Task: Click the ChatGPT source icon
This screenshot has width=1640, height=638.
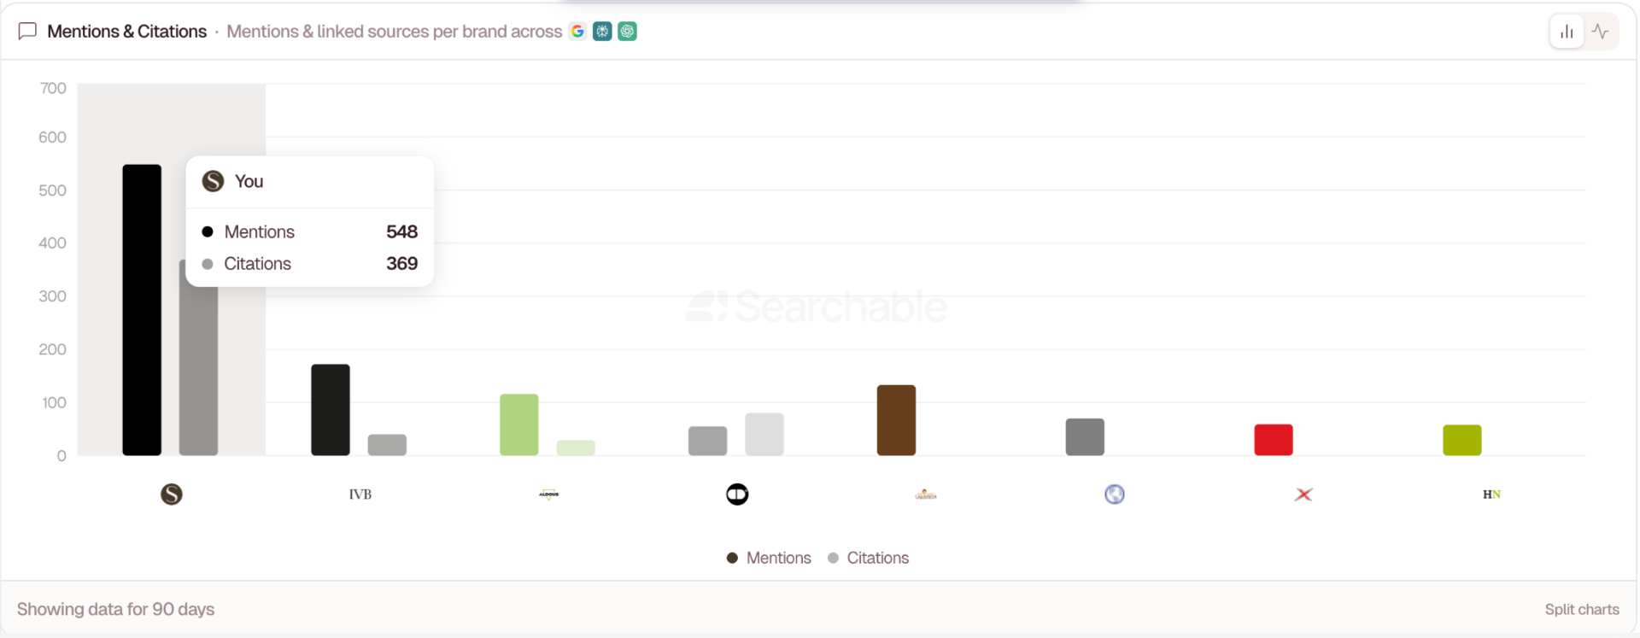Action: (x=628, y=32)
